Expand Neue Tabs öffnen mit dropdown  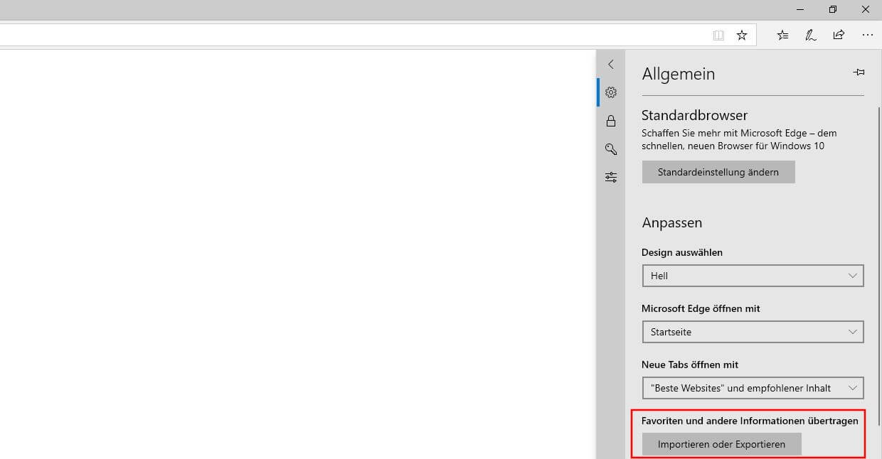click(753, 388)
